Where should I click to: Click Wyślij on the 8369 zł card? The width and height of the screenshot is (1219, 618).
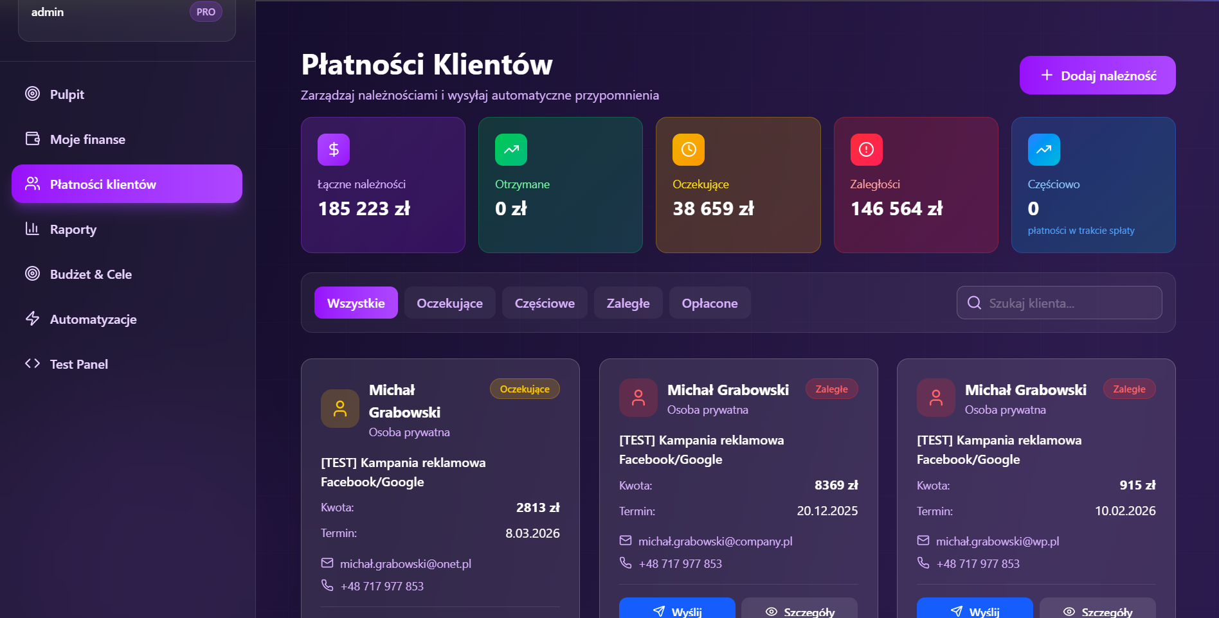[x=676, y=609]
